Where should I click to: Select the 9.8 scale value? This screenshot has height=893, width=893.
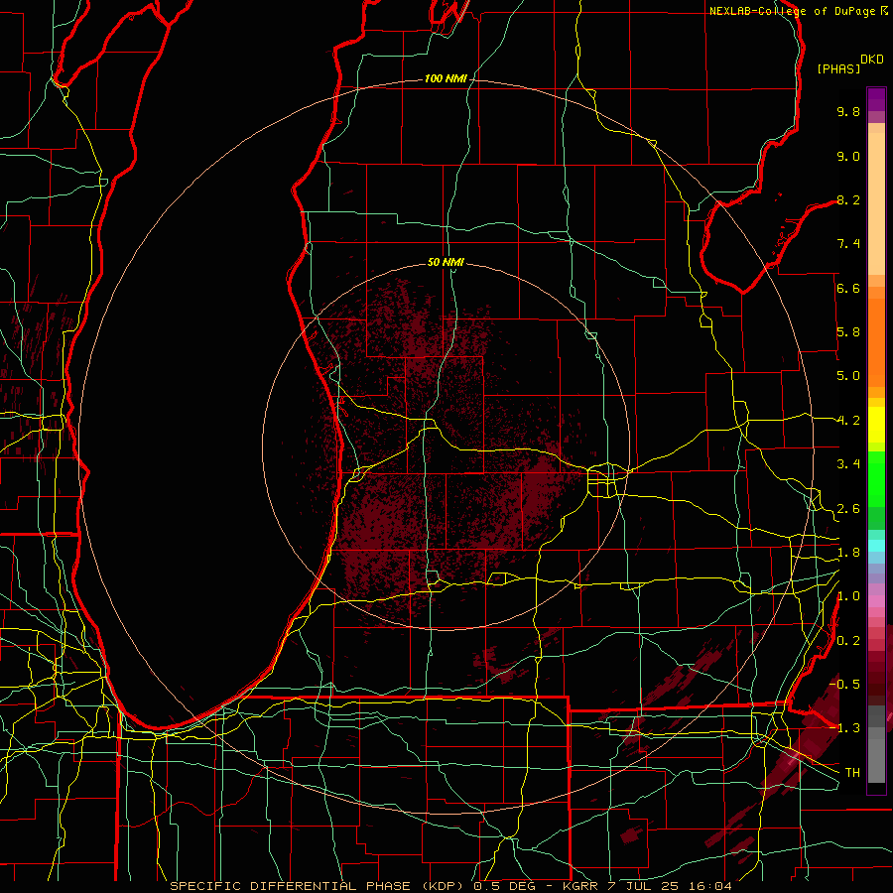click(x=848, y=111)
